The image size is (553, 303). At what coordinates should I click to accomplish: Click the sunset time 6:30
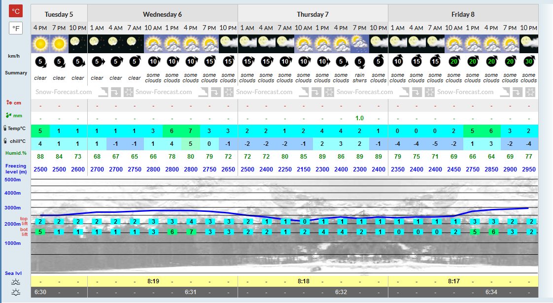coord(40,292)
